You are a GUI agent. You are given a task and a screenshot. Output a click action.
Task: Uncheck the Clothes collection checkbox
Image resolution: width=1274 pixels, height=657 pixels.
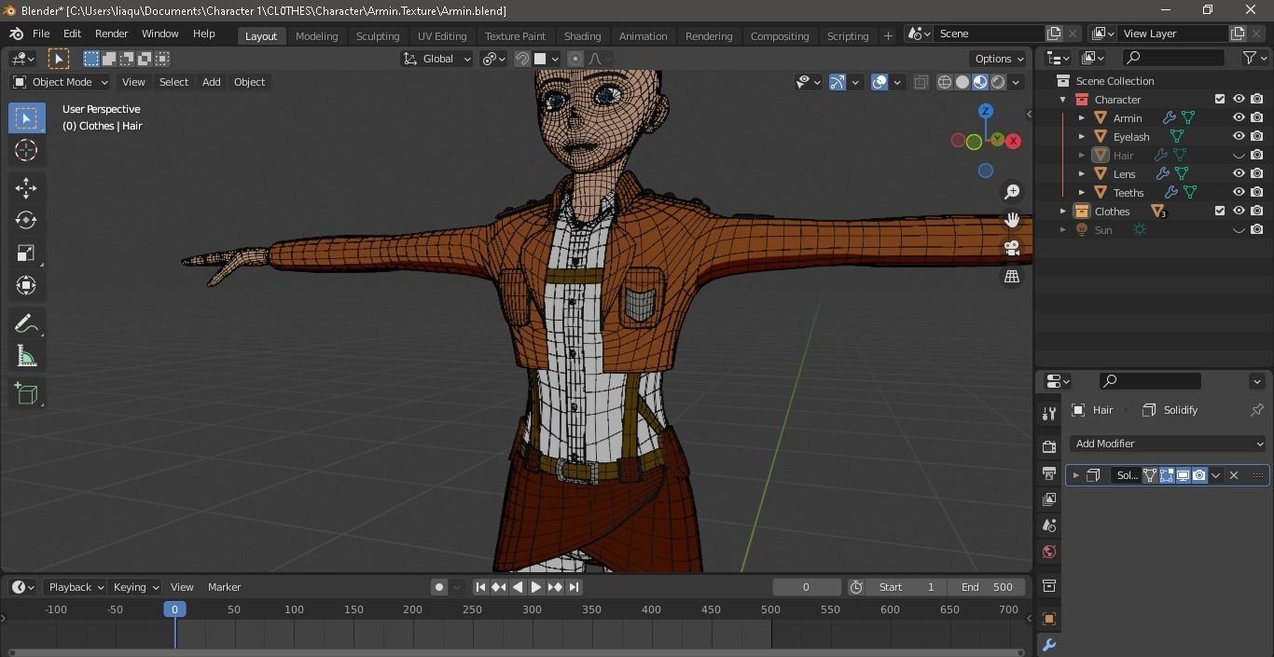[1218, 212]
